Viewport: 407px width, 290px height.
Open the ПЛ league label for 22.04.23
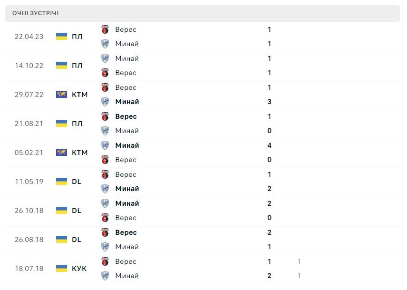[77, 37]
